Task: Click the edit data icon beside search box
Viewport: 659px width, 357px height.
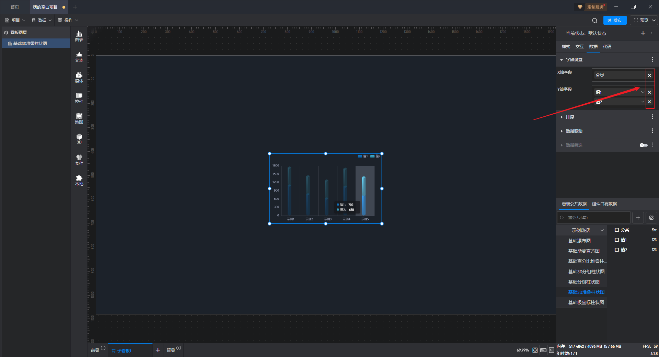Action: [651, 218]
